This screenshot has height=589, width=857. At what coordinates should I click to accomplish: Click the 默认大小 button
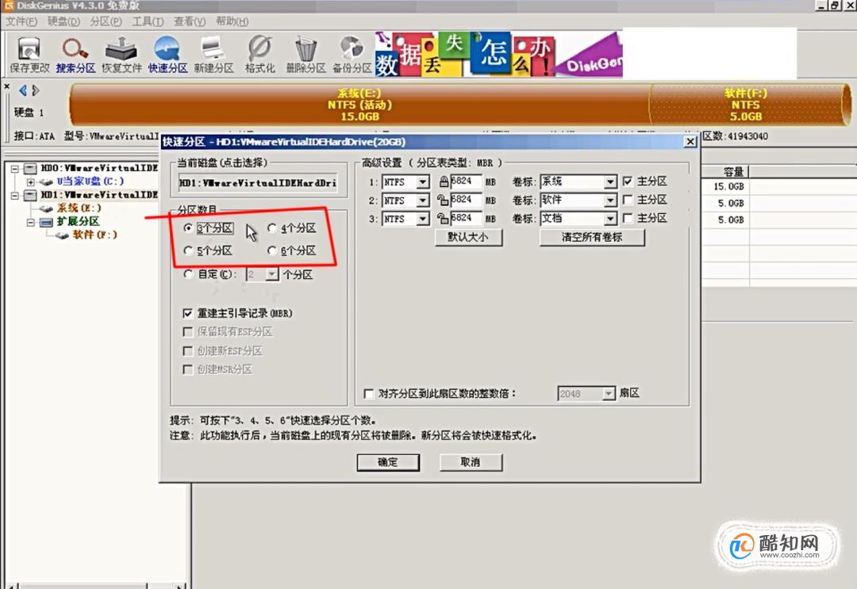click(468, 237)
